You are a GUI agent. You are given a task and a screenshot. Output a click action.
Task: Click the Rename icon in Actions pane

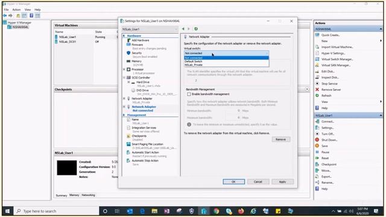(x=317, y=183)
